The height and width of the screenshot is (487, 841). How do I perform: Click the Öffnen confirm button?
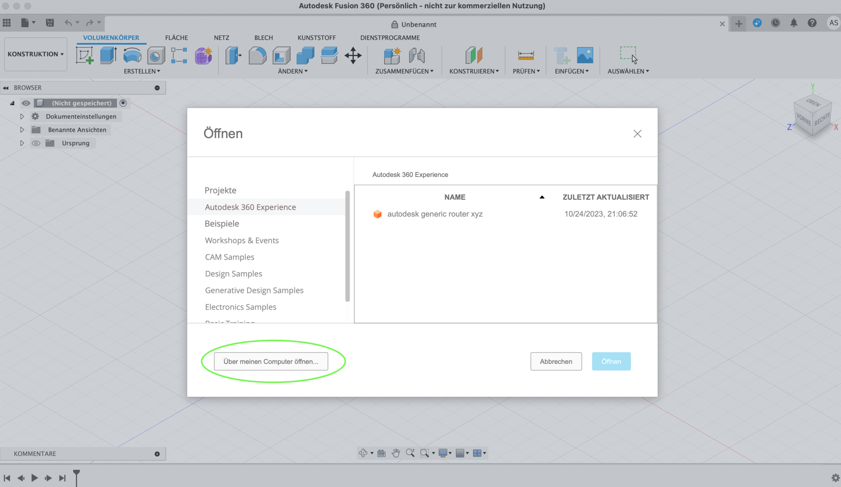point(611,361)
